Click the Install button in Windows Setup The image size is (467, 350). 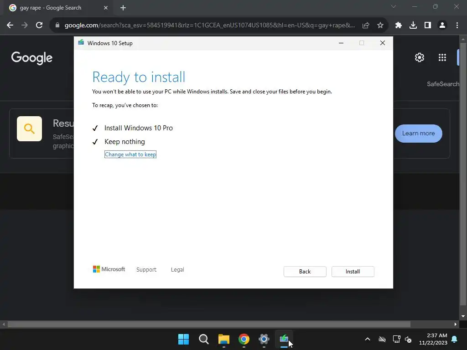click(353, 272)
